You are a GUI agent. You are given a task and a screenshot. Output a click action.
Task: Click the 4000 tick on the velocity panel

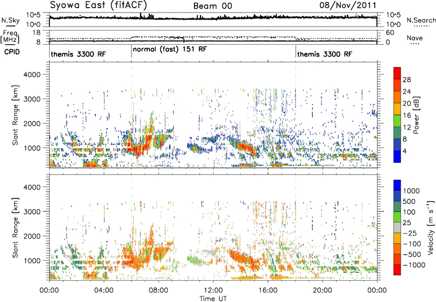[x=32, y=187]
